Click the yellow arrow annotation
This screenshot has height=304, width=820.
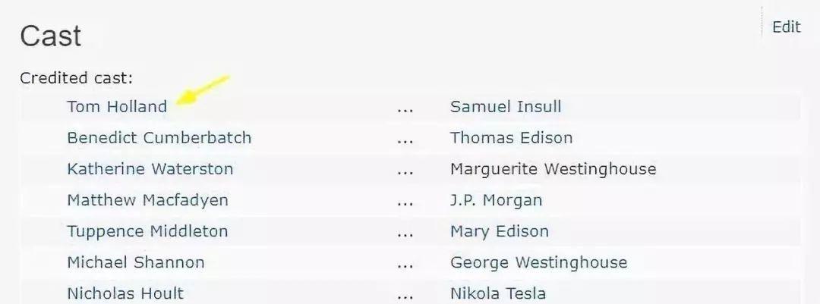(x=203, y=90)
